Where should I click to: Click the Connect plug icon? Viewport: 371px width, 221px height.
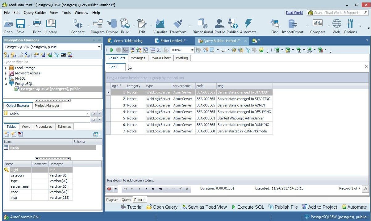[77, 26]
